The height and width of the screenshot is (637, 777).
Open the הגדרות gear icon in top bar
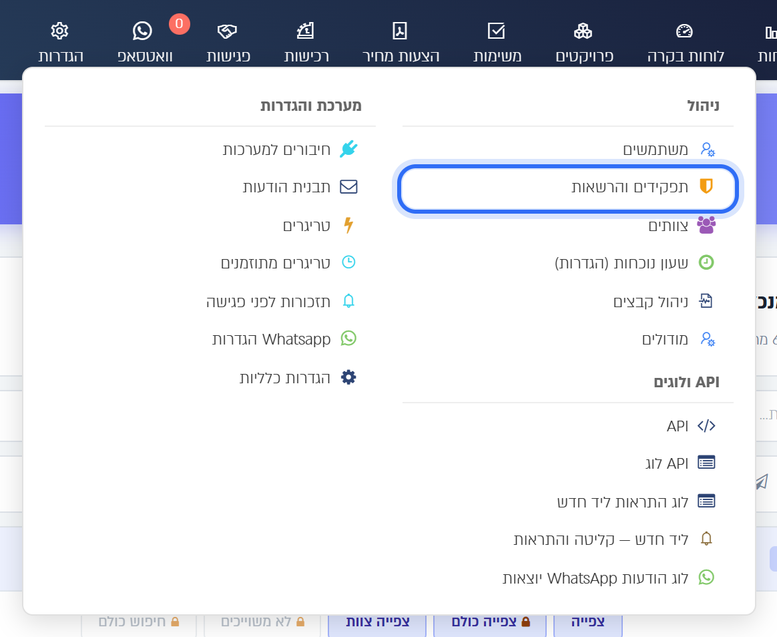[x=59, y=31]
